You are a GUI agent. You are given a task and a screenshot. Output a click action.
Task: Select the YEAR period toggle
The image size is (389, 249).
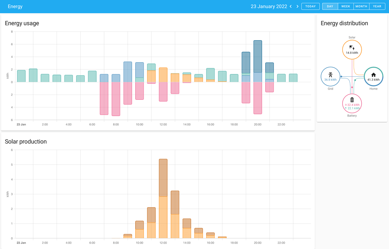pos(377,6)
